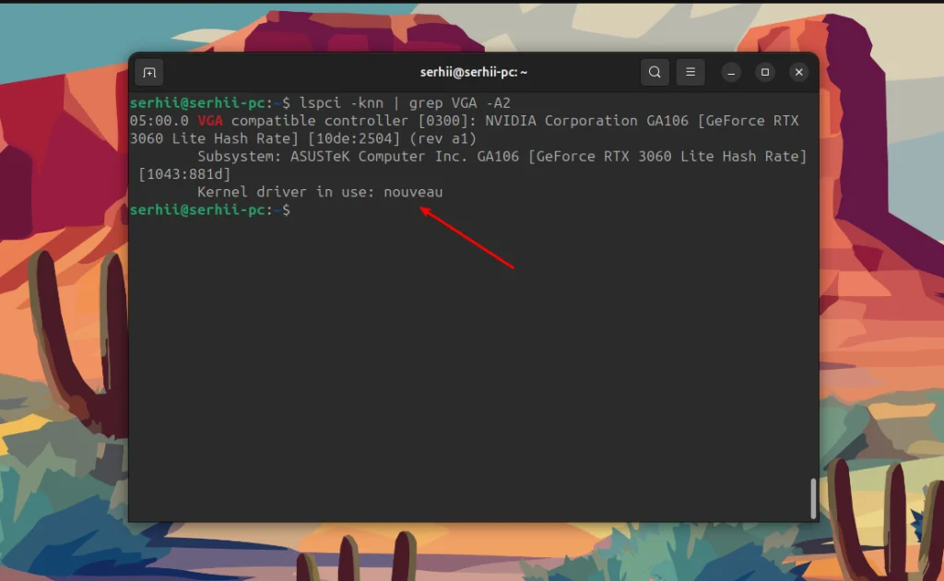
Task: Open the terminal hamburger menu
Action: tap(690, 72)
